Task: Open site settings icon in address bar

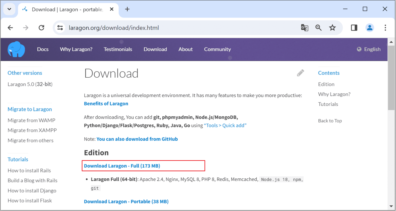Action: pos(60,27)
